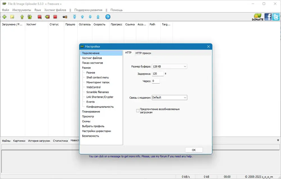Click the forum info message text
The height and width of the screenshot is (179, 281).
140,156
